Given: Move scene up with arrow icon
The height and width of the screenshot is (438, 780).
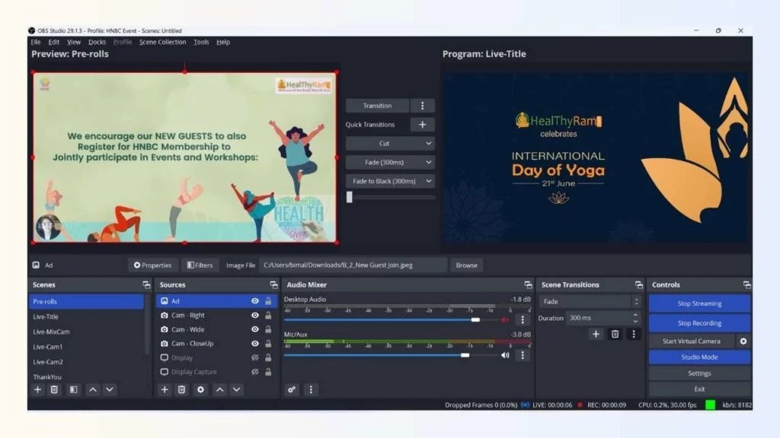Looking at the screenshot, I should (x=92, y=390).
